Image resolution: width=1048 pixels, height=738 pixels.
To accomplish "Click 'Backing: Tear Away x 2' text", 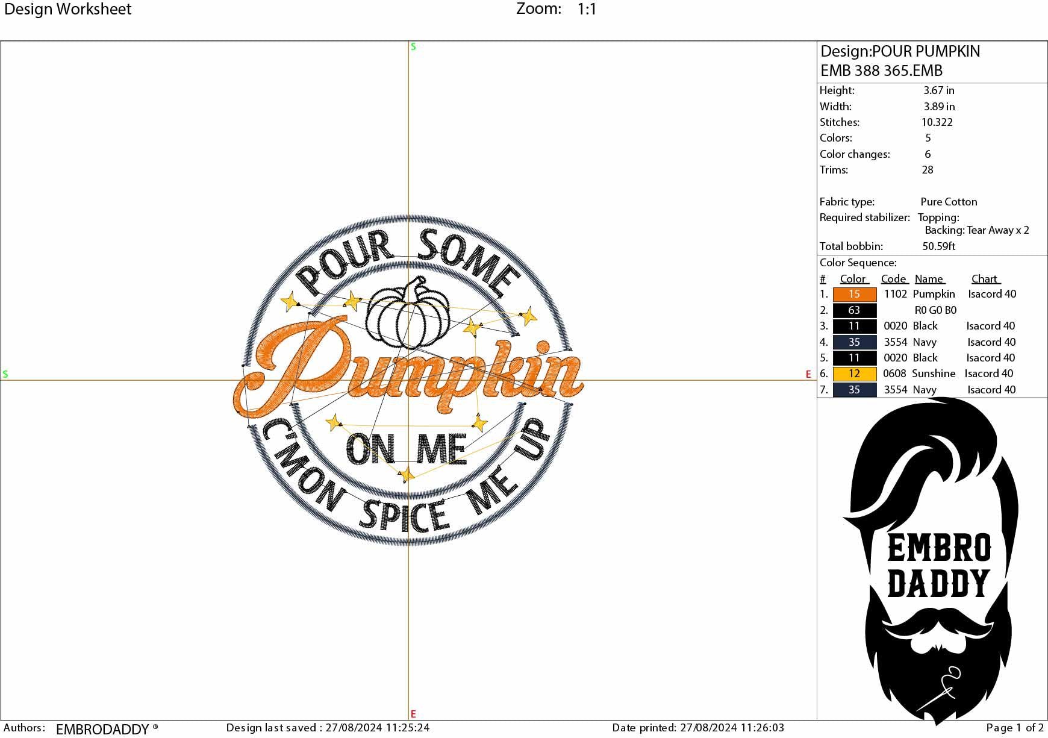I will 977,230.
